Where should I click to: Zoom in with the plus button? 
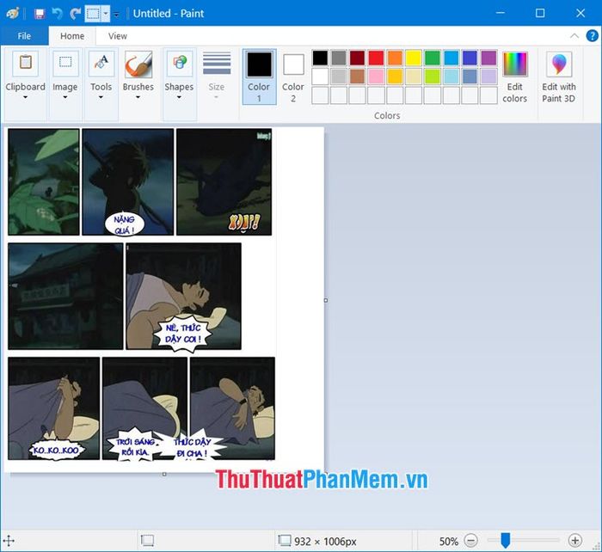click(574, 541)
